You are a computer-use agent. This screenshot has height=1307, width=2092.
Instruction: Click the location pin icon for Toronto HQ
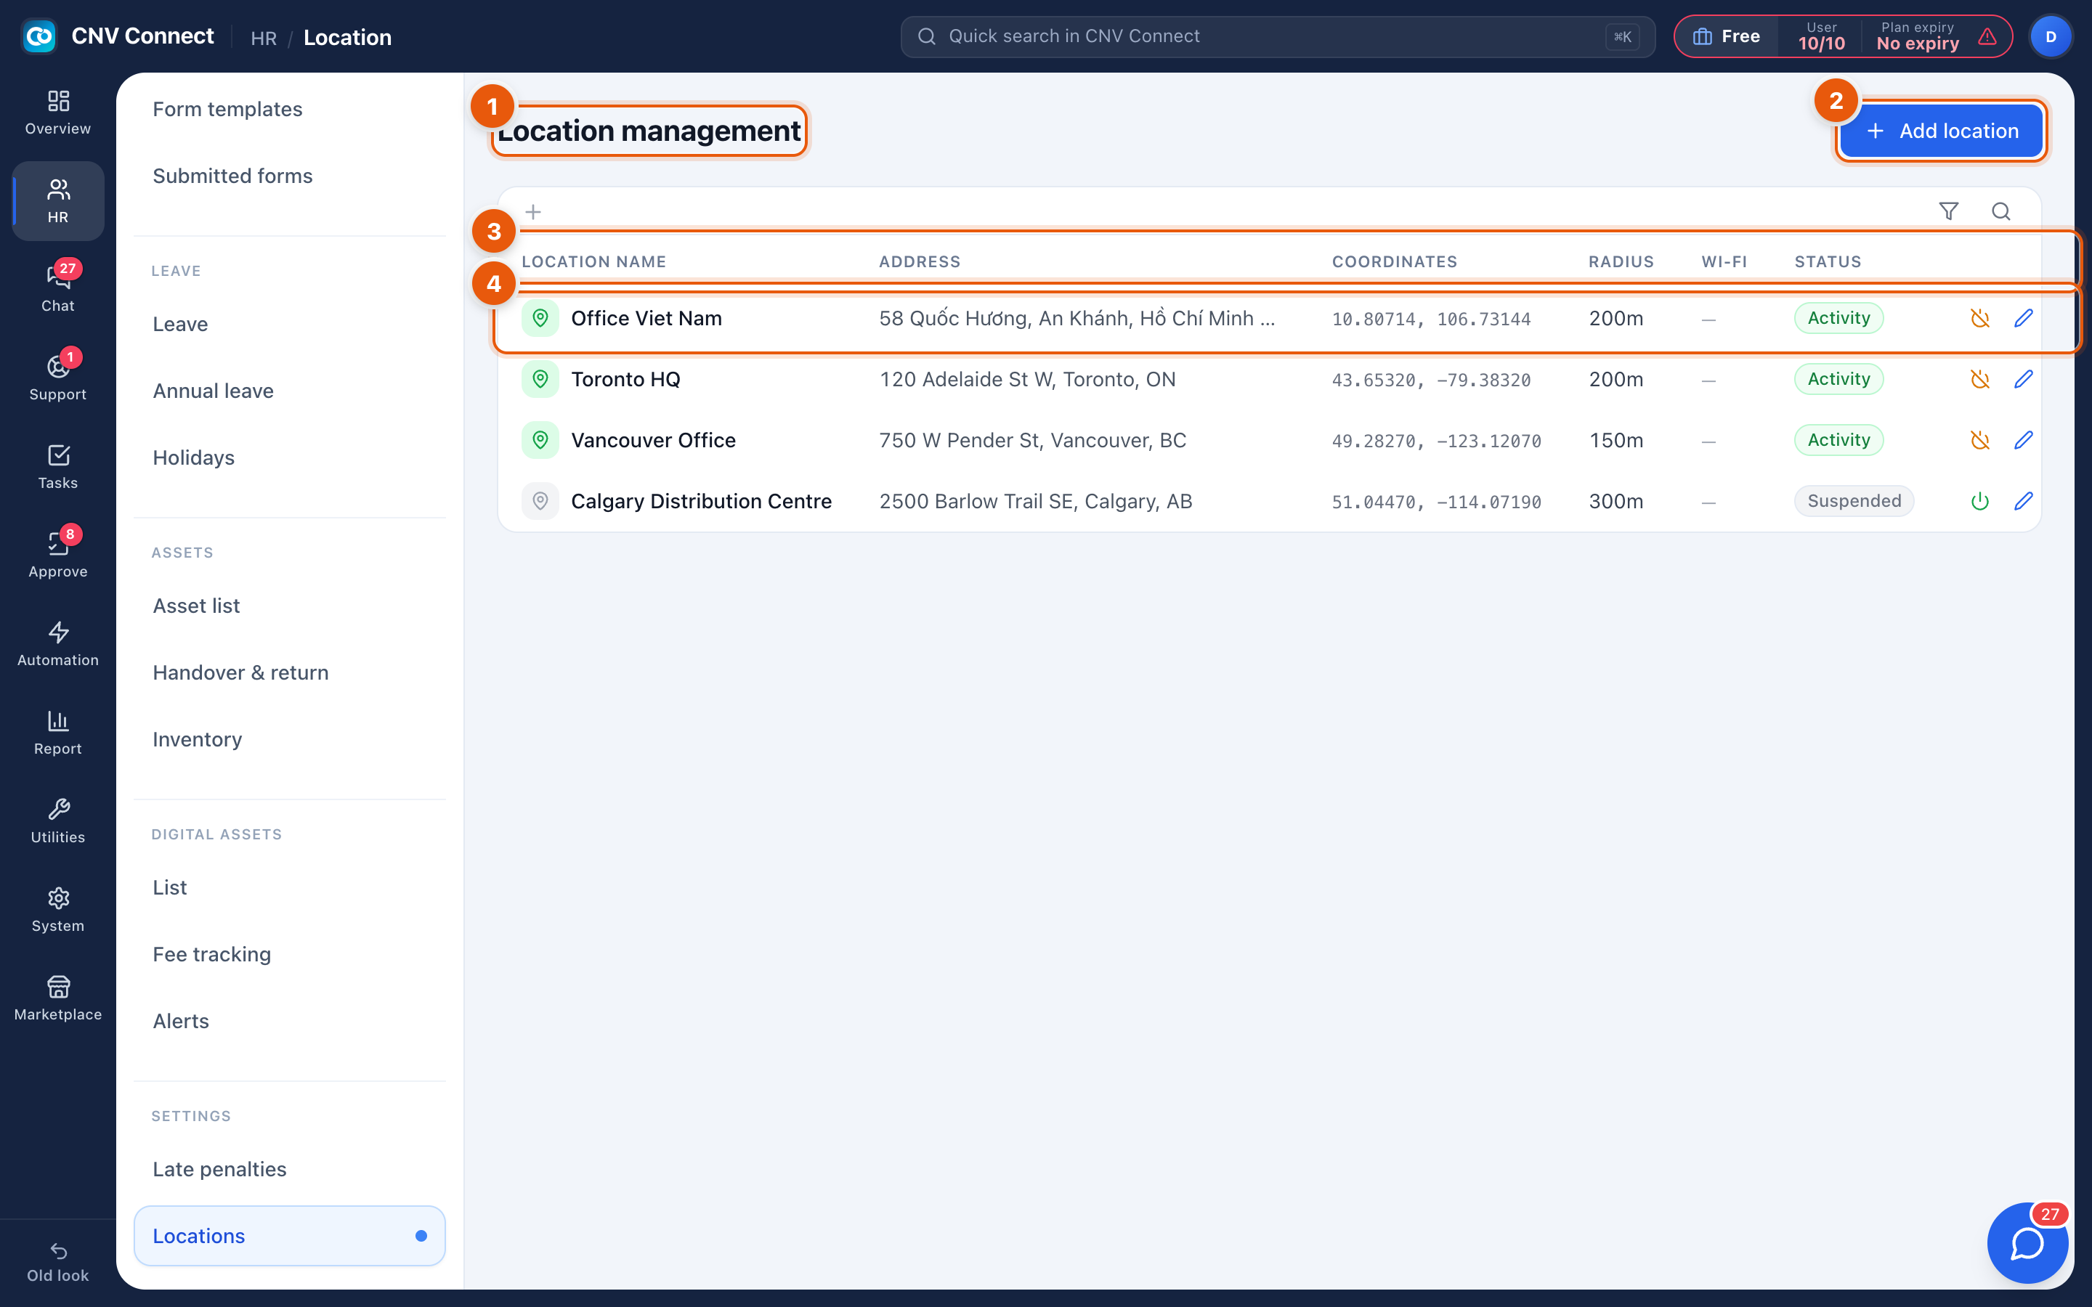pyautogui.click(x=540, y=380)
